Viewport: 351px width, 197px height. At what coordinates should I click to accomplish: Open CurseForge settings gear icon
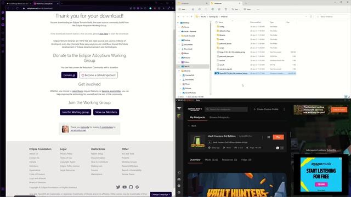pyautogui.click(x=179, y=192)
